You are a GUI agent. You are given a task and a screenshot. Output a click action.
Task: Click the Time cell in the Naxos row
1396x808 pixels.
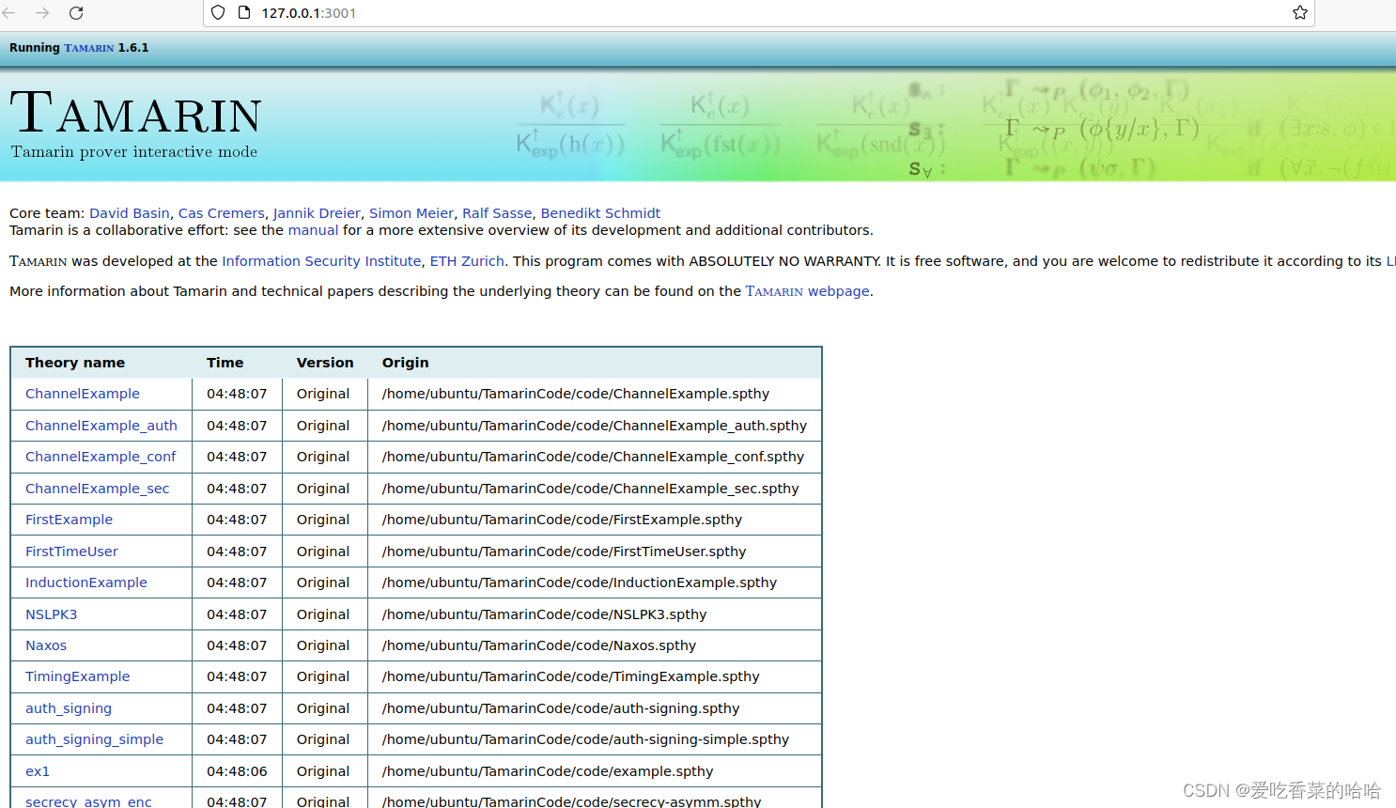[x=237, y=645]
